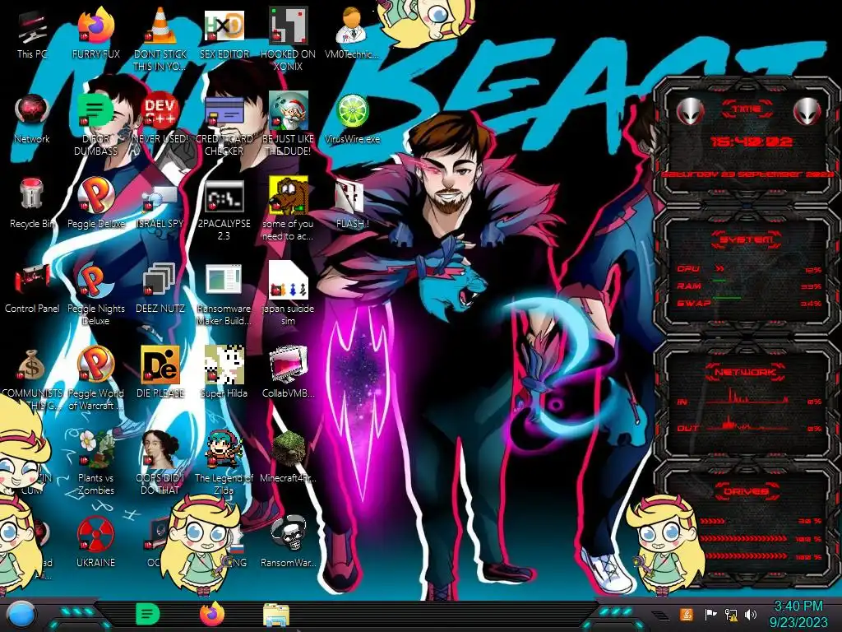Viewport: 842px width, 632px height.
Task: Open Firefox from the taskbar
Action: (x=212, y=614)
